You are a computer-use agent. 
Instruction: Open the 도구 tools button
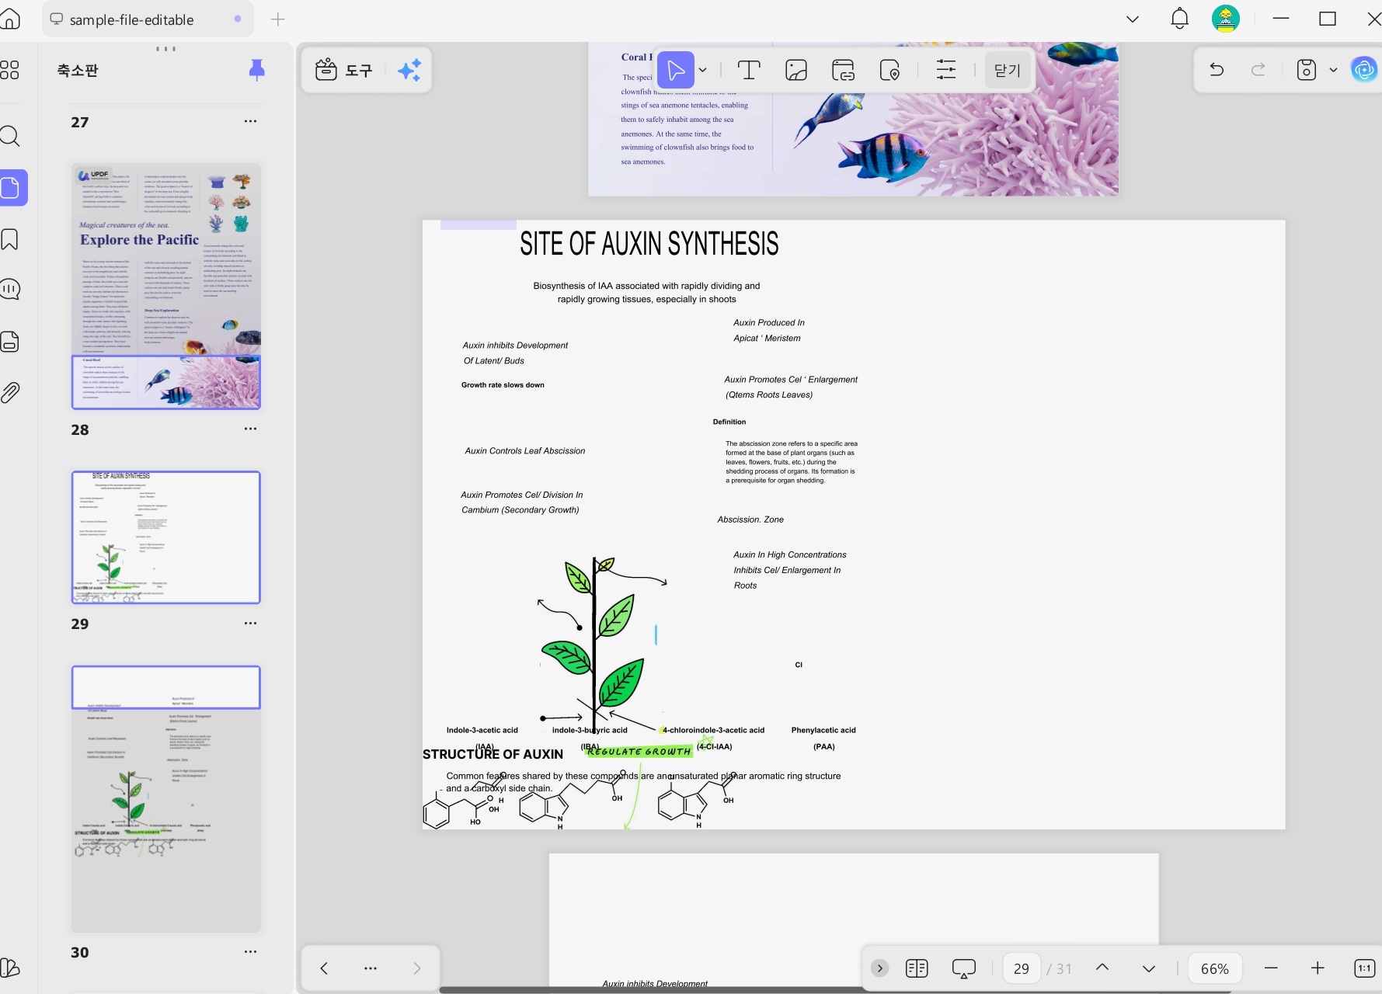[344, 71]
